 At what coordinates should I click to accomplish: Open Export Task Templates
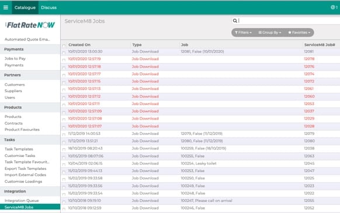point(25,169)
